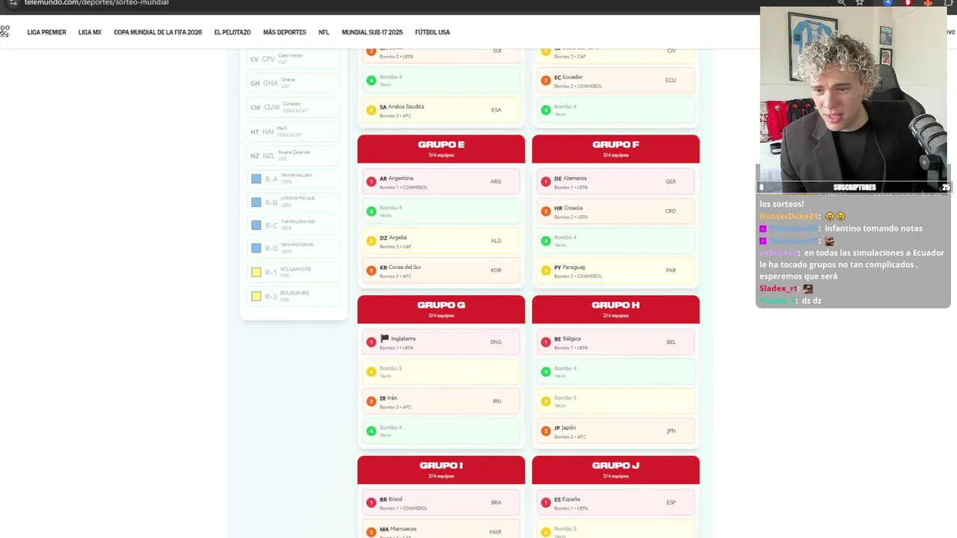Open the LIGA PREMIER menu item
This screenshot has height=538, width=957.
click(x=46, y=32)
